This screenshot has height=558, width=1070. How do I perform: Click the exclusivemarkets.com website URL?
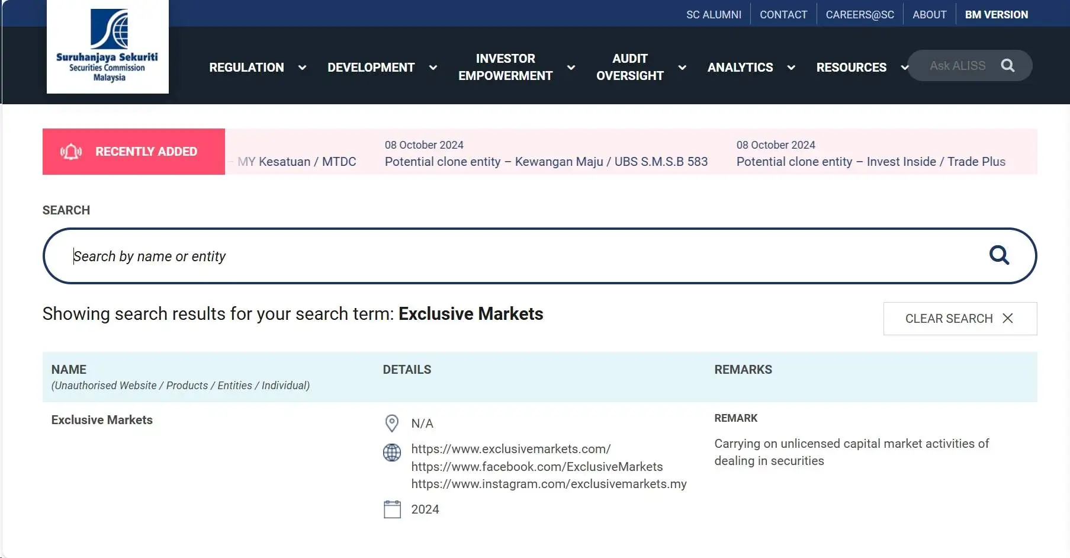click(x=511, y=449)
